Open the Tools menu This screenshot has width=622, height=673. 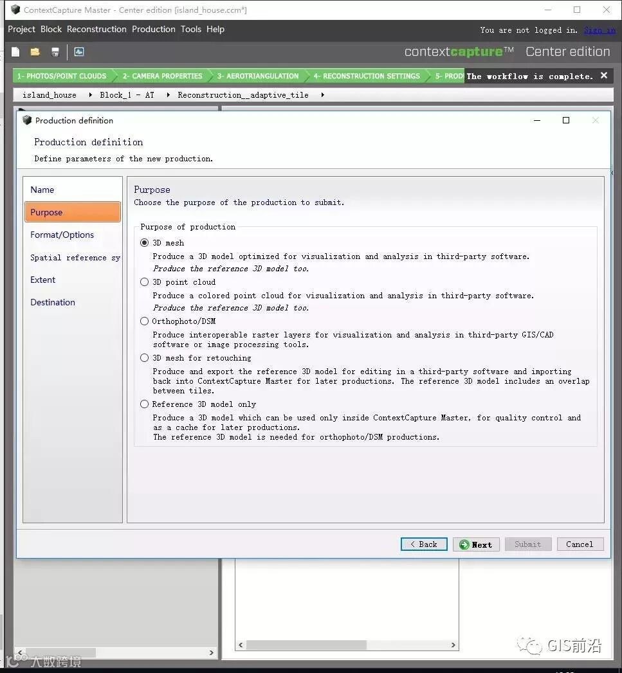pos(191,29)
